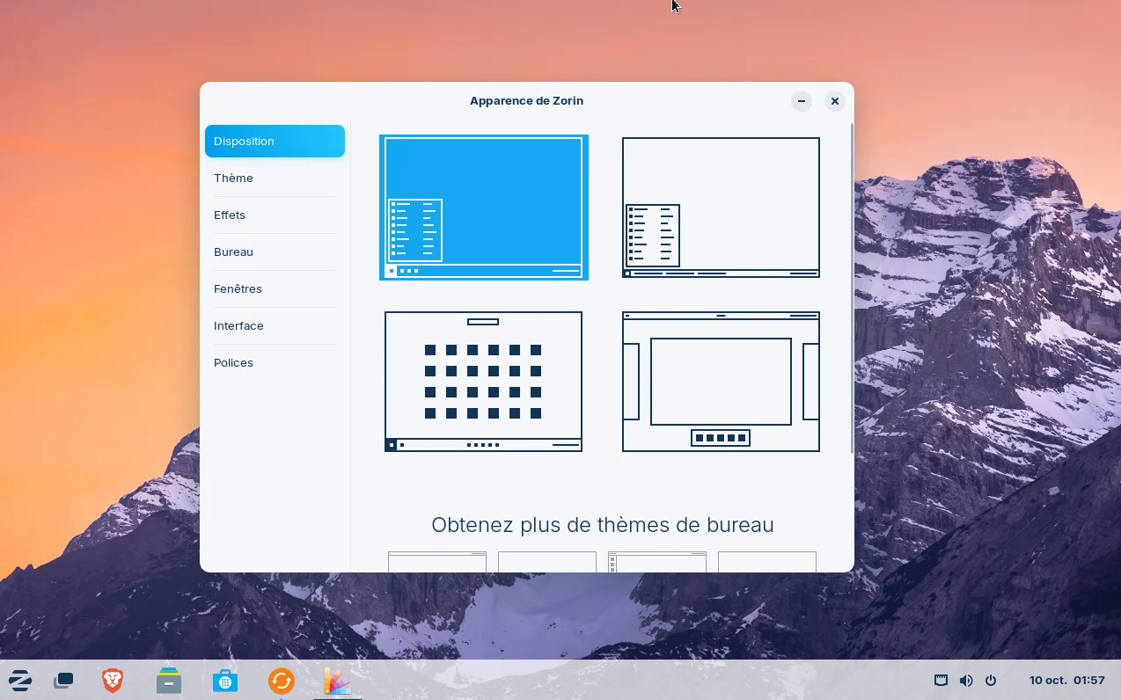Image resolution: width=1121 pixels, height=700 pixels.
Task: Click the Zorin Appearance taskbar icon
Action: tap(337, 681)
